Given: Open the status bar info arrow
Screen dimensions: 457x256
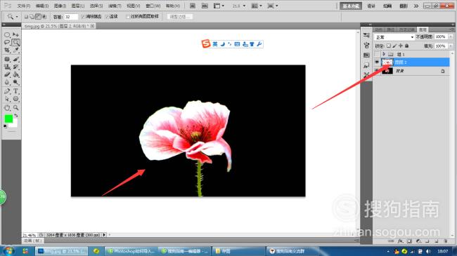Looking at the screenshot, I should [104, 234].
